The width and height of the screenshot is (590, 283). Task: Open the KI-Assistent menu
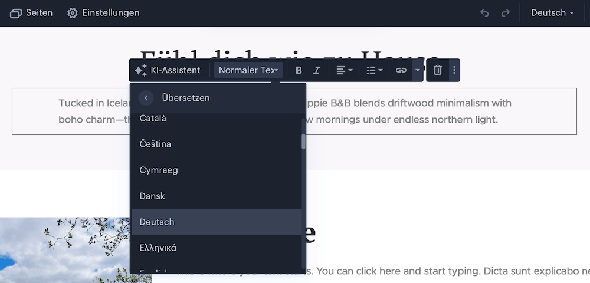coord(168,70)
